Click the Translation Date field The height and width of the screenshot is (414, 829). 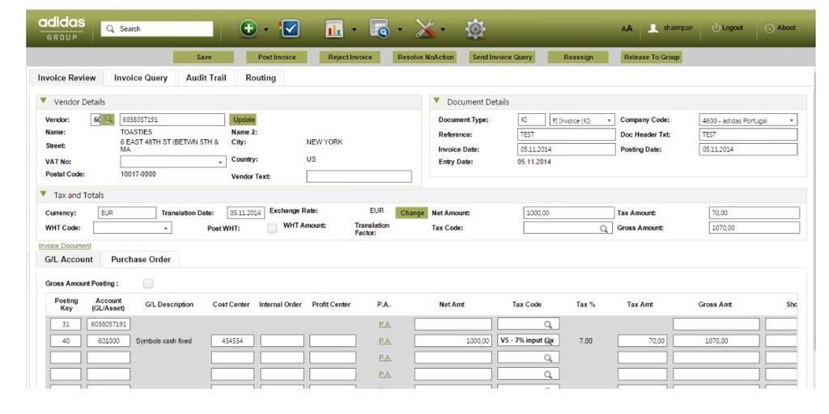246,213
